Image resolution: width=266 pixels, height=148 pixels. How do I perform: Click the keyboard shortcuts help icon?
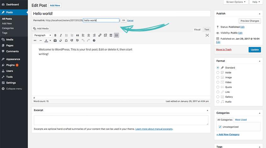point(94,41)
